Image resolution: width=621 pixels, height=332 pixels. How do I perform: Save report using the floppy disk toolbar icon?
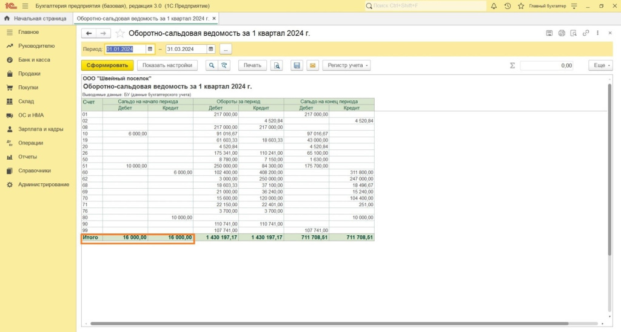(297, 65)
